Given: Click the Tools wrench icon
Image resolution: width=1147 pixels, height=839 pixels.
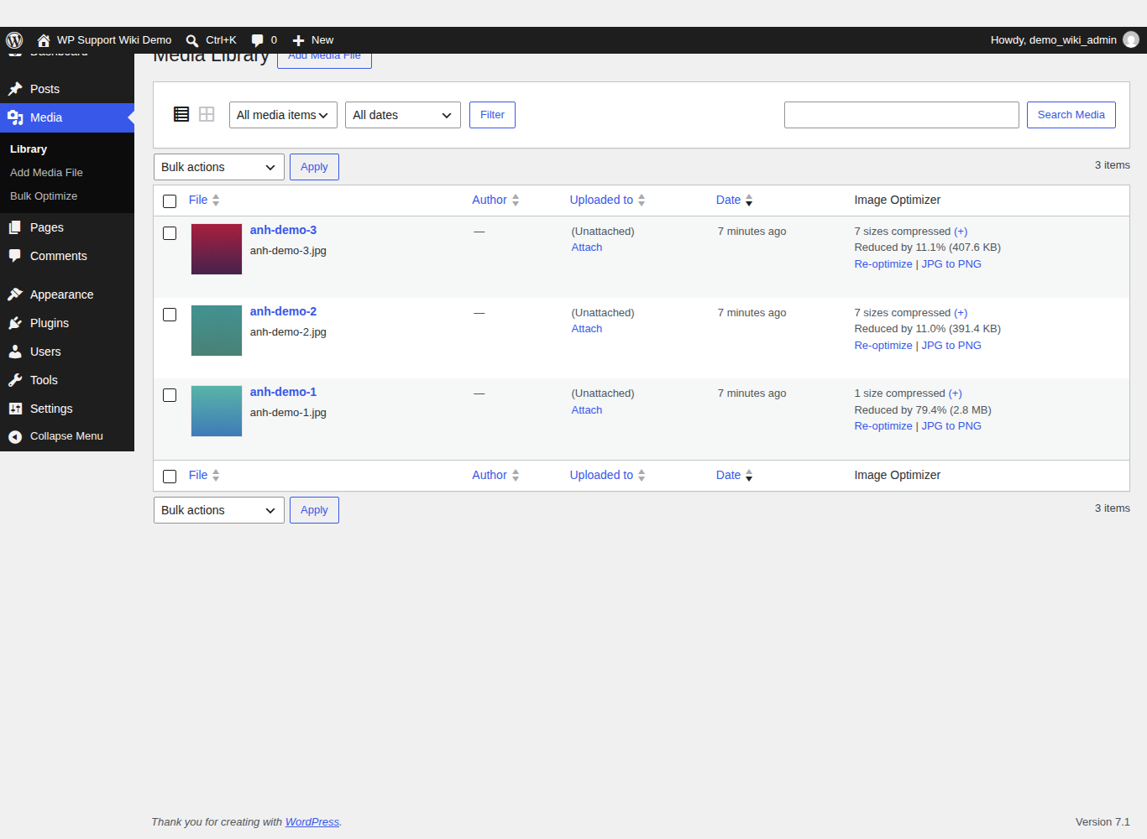Looking at the screenshot, I should point(15,380).
